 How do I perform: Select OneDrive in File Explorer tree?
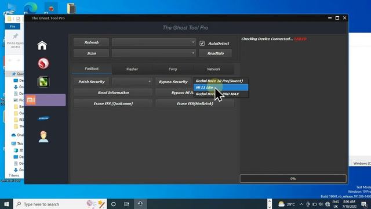(x=18, y=135)
